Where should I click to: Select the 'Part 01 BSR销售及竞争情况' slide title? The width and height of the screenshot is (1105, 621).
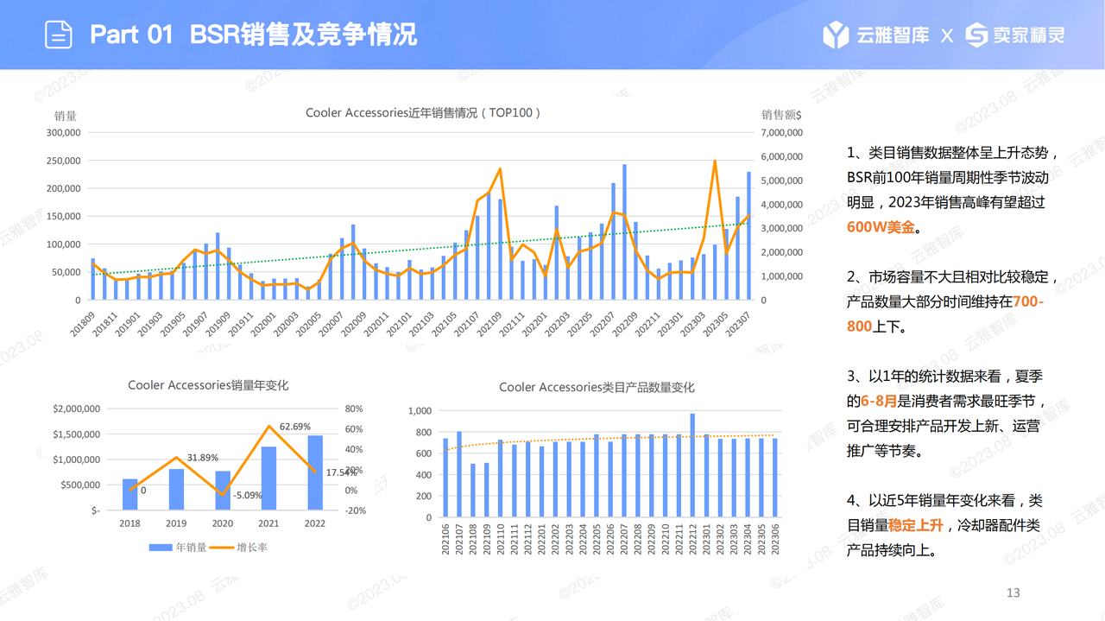point(254,35)
